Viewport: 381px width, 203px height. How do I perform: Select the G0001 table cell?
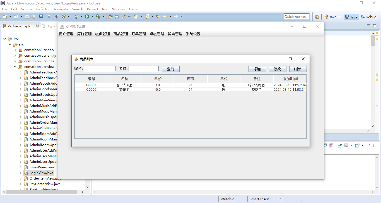click(x=91, y=85)
